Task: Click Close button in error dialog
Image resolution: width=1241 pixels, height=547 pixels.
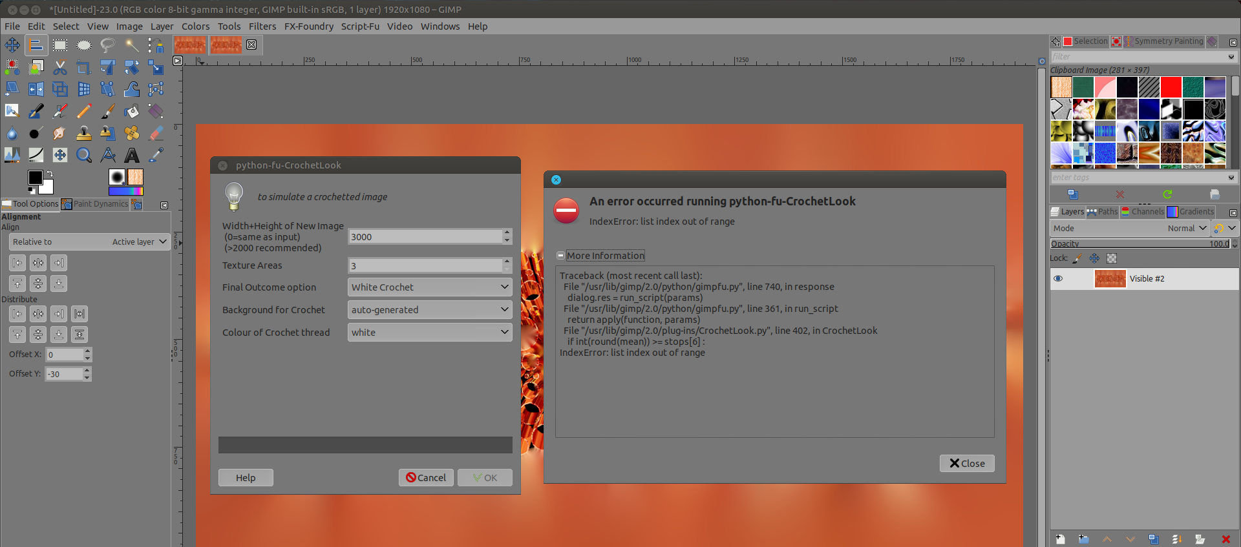Action: [x=967, y=464]
